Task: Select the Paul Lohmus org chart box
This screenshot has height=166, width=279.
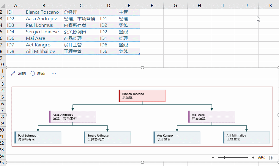Action: coord(38,137)
